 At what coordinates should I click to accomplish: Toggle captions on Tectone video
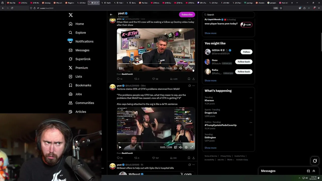175,147
